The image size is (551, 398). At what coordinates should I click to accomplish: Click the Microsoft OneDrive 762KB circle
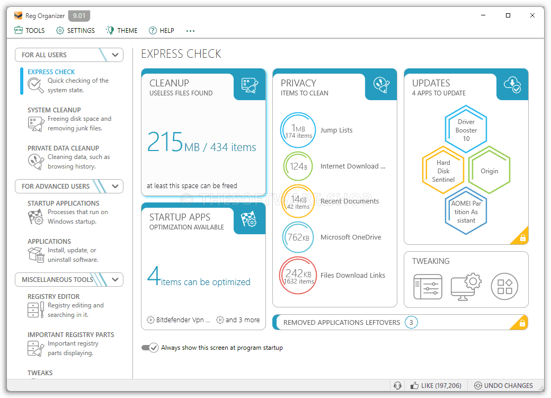[x=298, y=237]
